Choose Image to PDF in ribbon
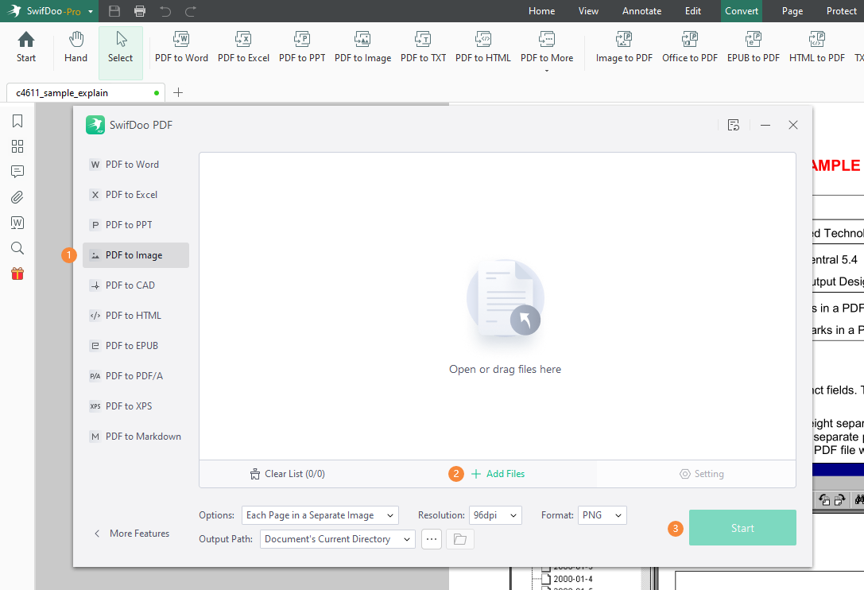The image size is (864, 590). click(x=624, y=48)
